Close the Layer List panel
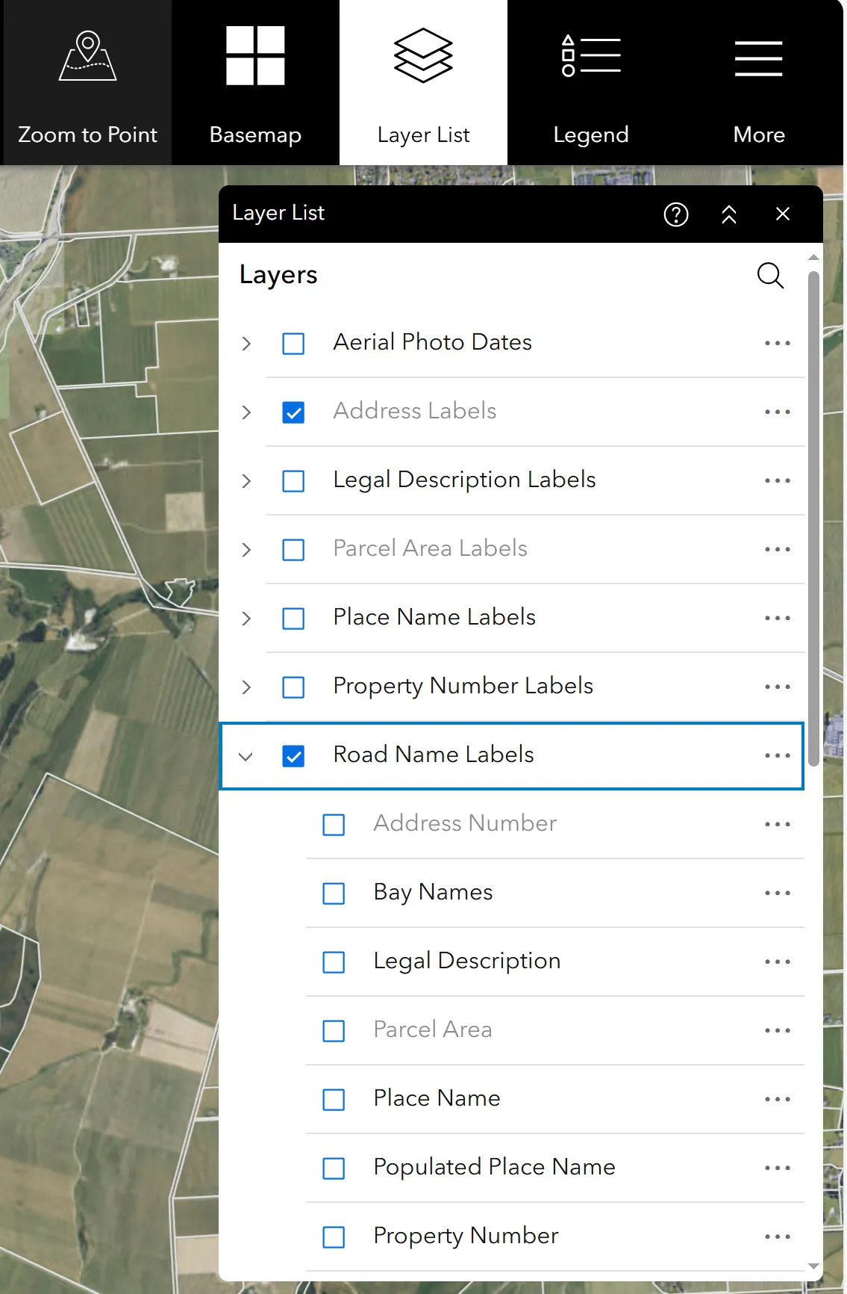This screenshot has height=1294, width=847. point(783,214)
